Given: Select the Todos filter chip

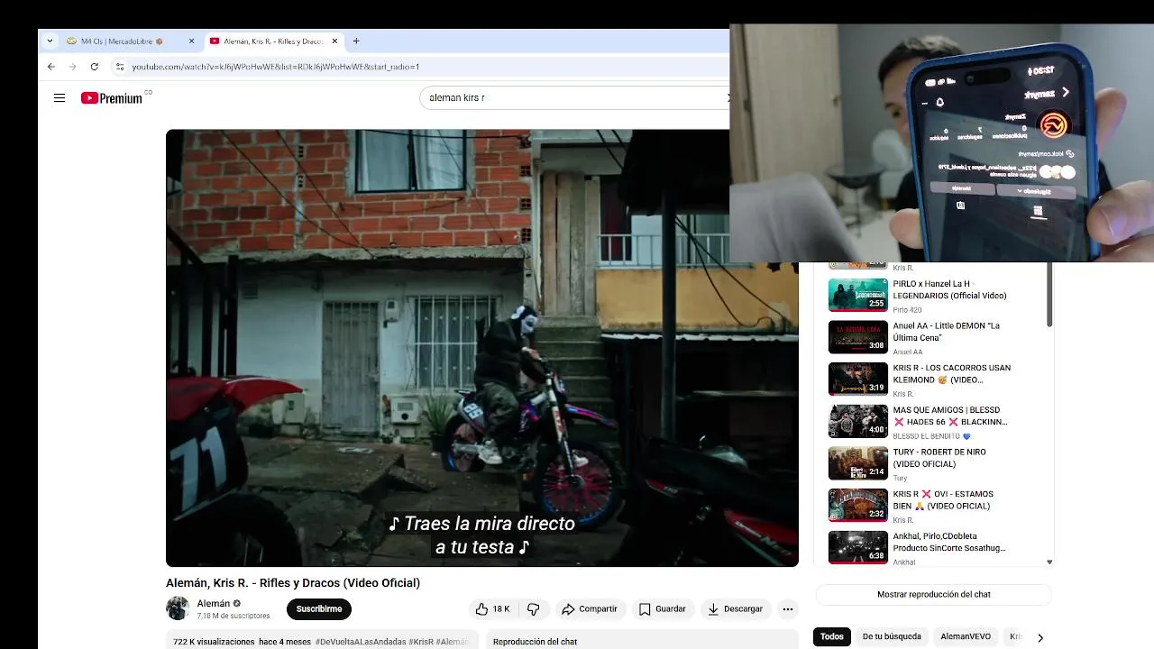Looking at the screenshot, I should (832, 636).
